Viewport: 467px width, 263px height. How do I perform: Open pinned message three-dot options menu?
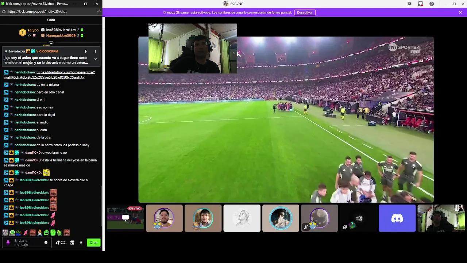95,52
